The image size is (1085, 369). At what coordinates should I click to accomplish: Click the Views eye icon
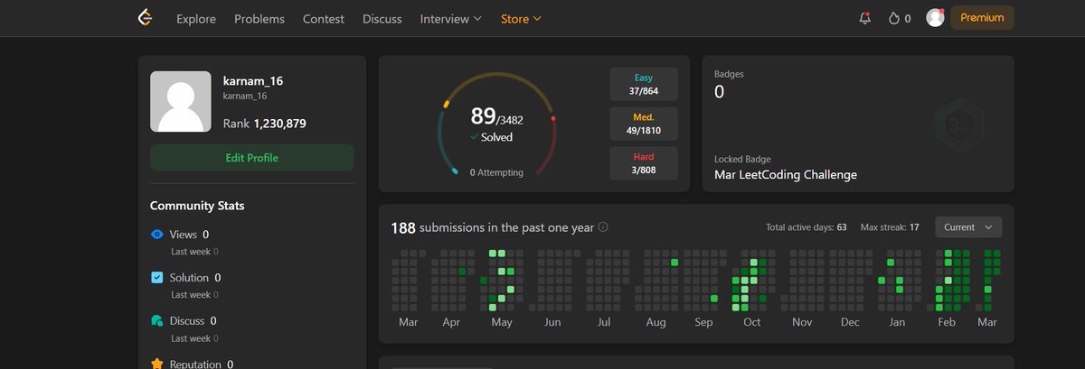pos(156,235)
